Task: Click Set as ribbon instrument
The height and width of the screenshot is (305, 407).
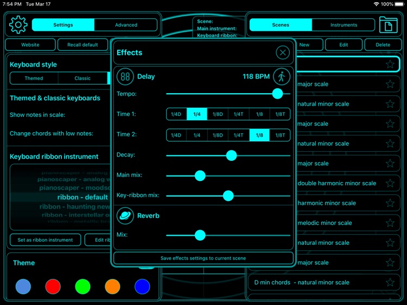Action: point(45,240)
